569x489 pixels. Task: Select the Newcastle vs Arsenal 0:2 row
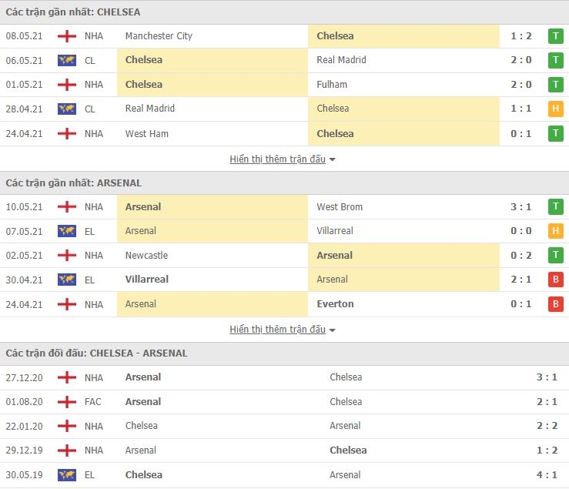click(x=285, y=256)
